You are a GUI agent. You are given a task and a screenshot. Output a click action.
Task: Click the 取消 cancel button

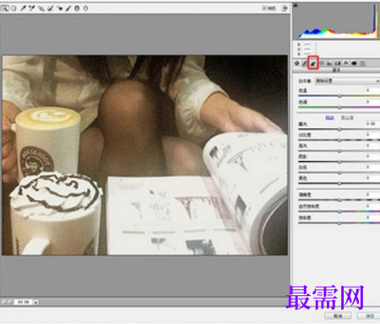(x=338, y=316)
